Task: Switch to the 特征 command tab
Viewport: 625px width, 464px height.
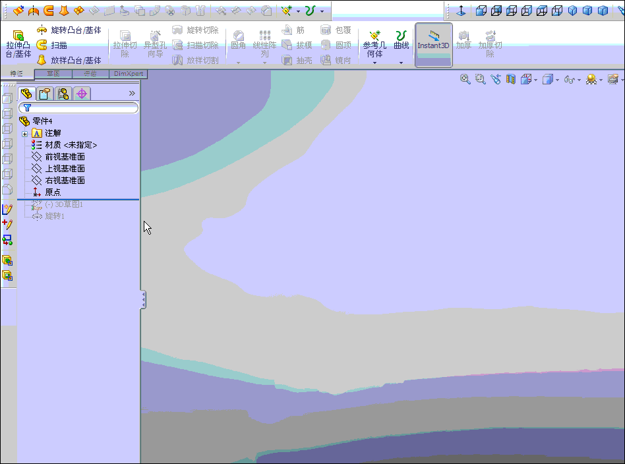Action: click(x=16, y=73)
